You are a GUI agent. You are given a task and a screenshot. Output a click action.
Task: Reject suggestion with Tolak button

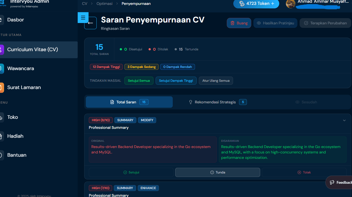tap(304, 172)
